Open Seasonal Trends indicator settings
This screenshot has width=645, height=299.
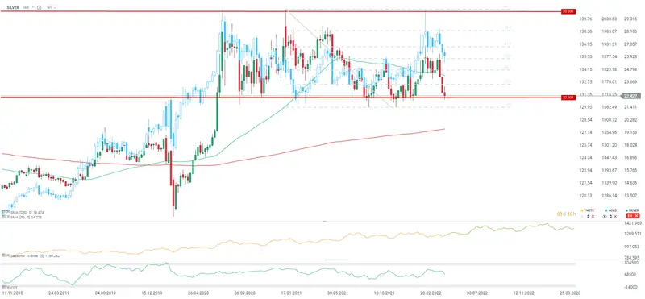click(3, 255)
